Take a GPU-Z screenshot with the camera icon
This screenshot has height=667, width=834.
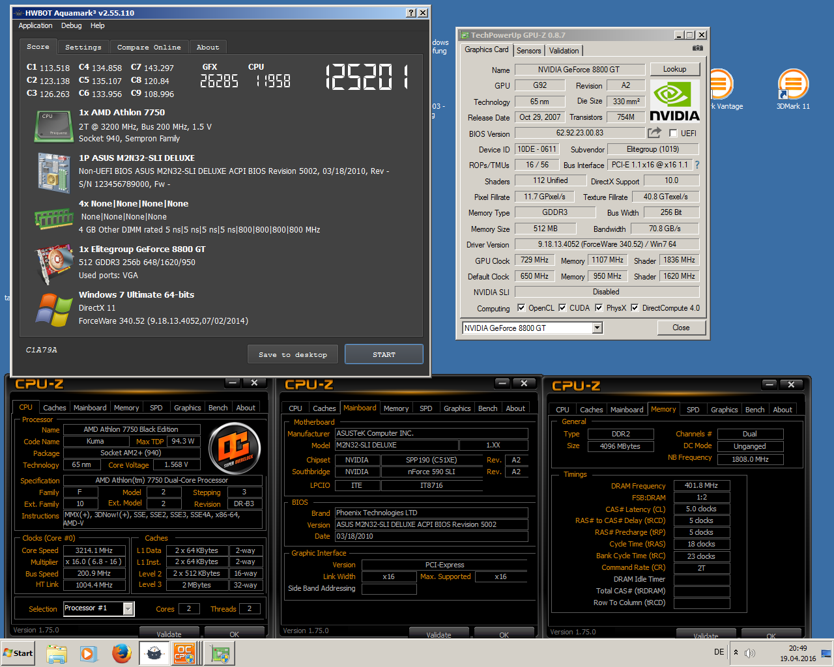[697, 48]
